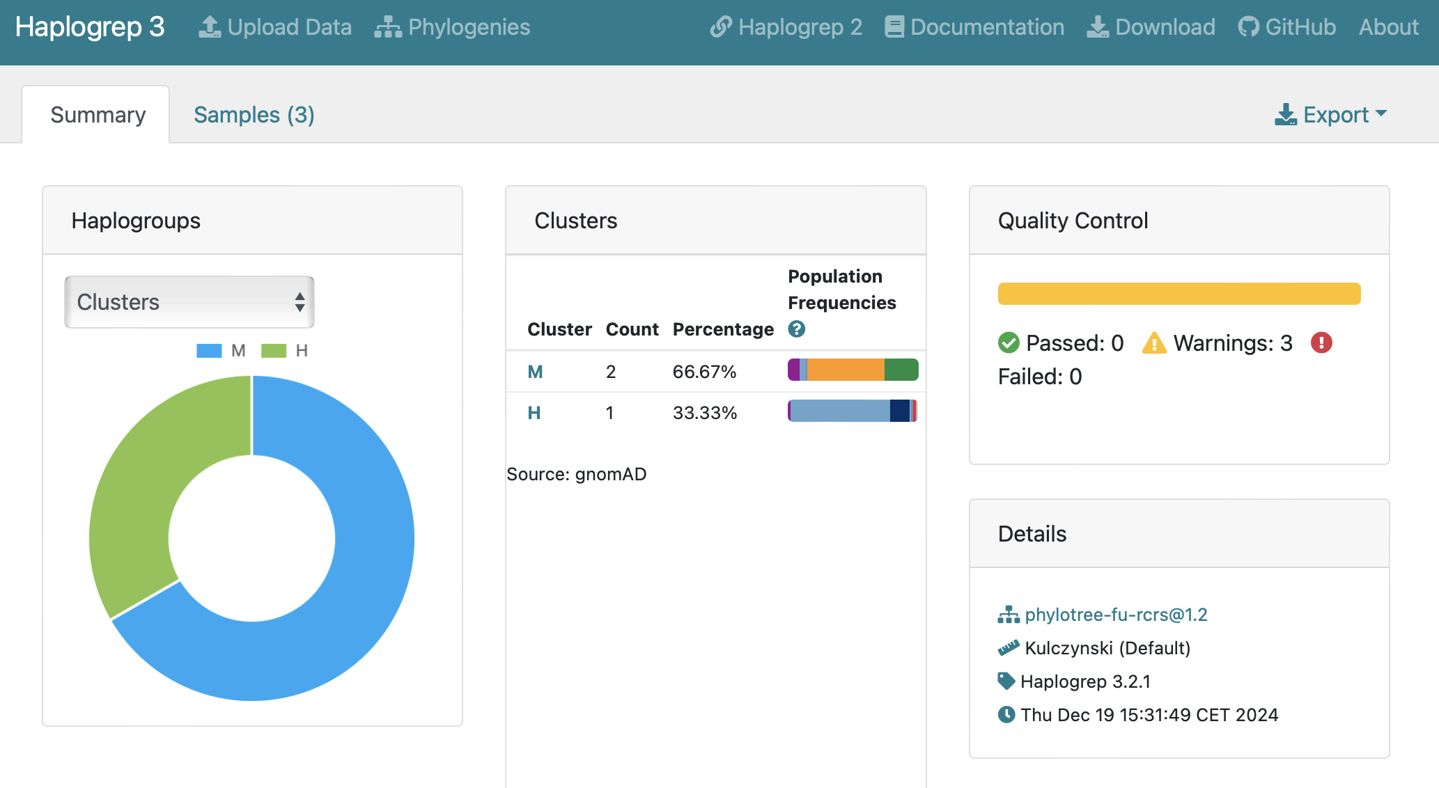
Task: Switch to the Samples (3) tab
Action: click(x=254, y=115)
